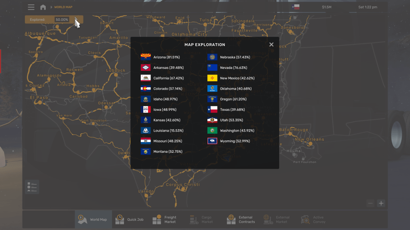This screenshot has height=230, width=410.
Task: Select the Wyoming flag icon
Action: pos(212,141)
